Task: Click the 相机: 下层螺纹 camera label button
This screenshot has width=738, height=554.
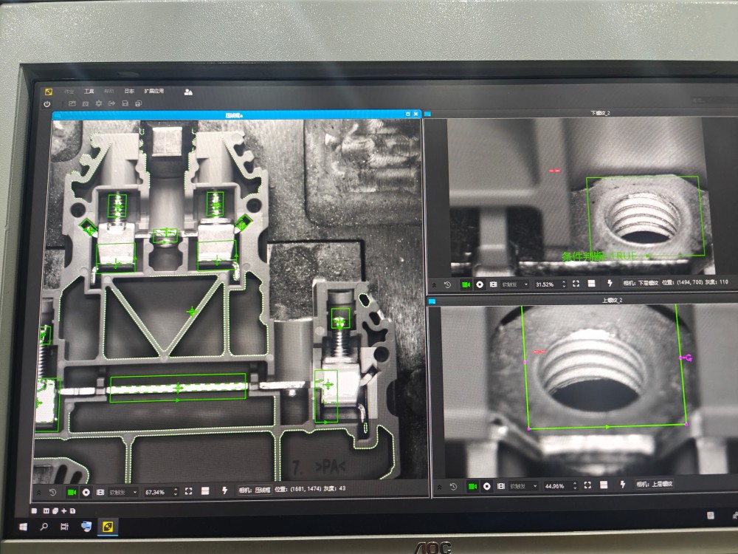Action: tap(641, 283)
